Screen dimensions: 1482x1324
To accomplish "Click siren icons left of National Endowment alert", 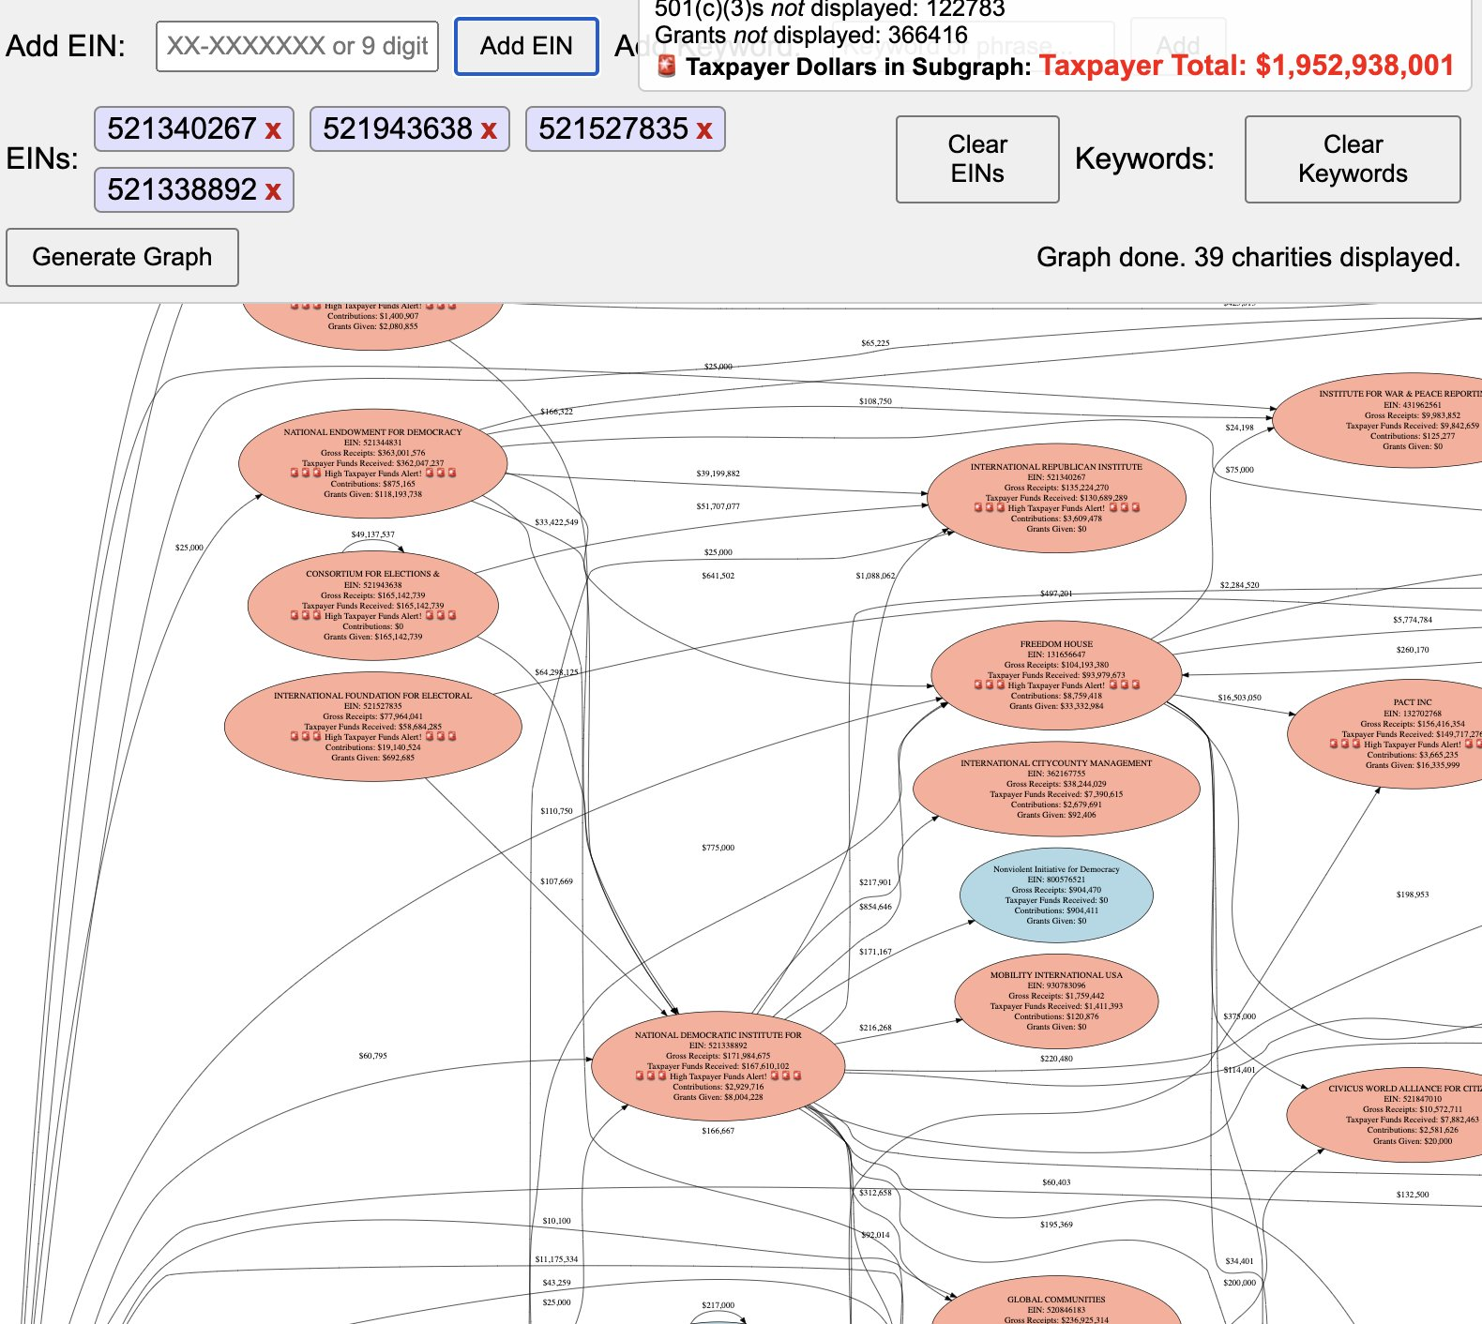I will click(x=306, y=473).
